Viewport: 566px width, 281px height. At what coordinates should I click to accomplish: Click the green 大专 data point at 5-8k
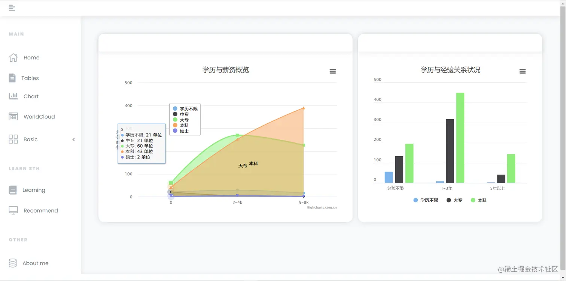(x=304, y=145)
